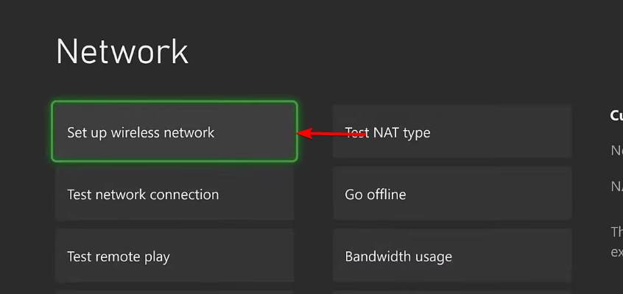Click the red arrowhead tip

pos(300,133)
